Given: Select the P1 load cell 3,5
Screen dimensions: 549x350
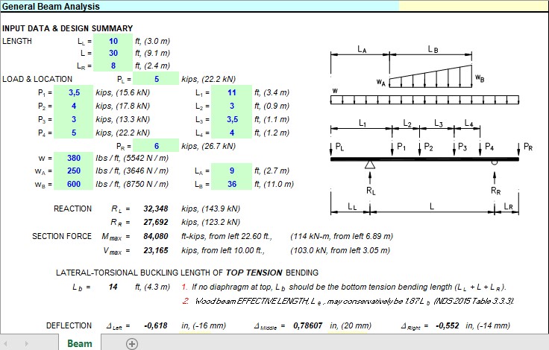Looking at the screenshot, I should tap(74, 92).
